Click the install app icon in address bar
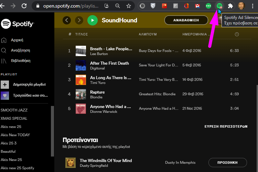 [x=107, y=6]
